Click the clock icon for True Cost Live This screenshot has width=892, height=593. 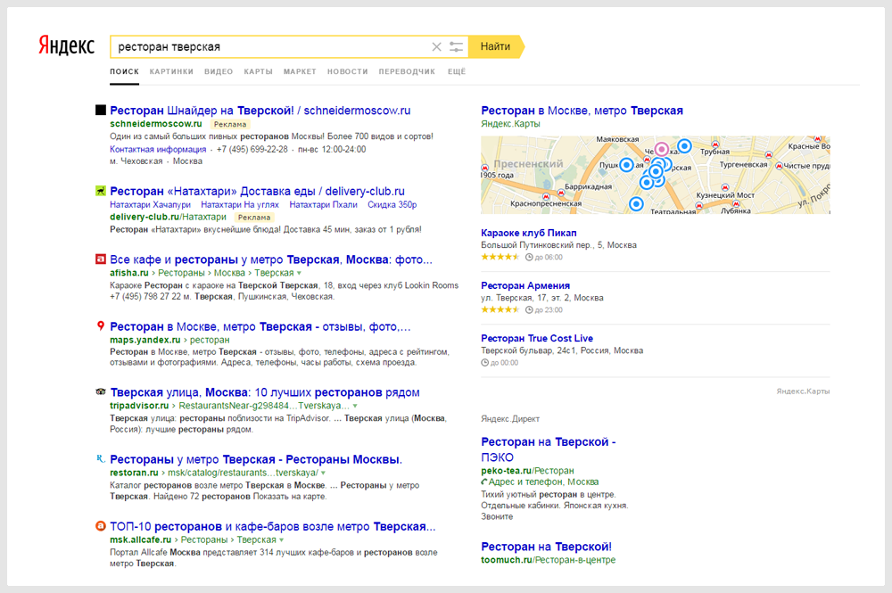(484, 363)
